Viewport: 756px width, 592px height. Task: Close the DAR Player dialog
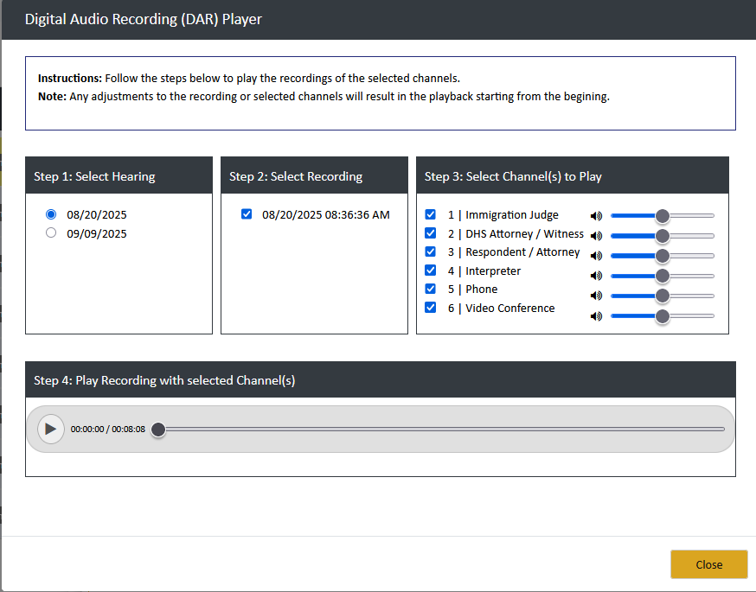[x=708, y=564]
